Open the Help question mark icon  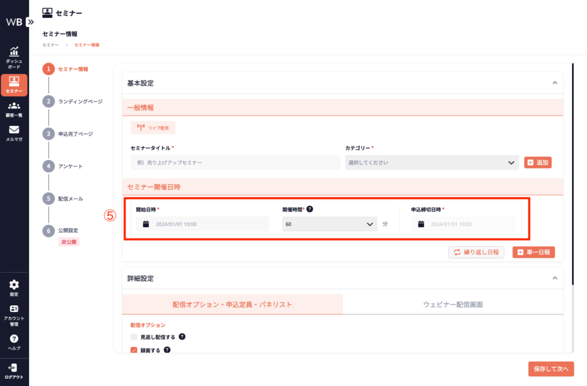pos(14,342)
